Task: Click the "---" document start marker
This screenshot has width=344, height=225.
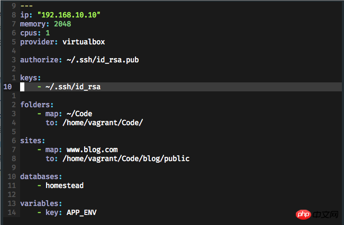Action: pos(26,6)
